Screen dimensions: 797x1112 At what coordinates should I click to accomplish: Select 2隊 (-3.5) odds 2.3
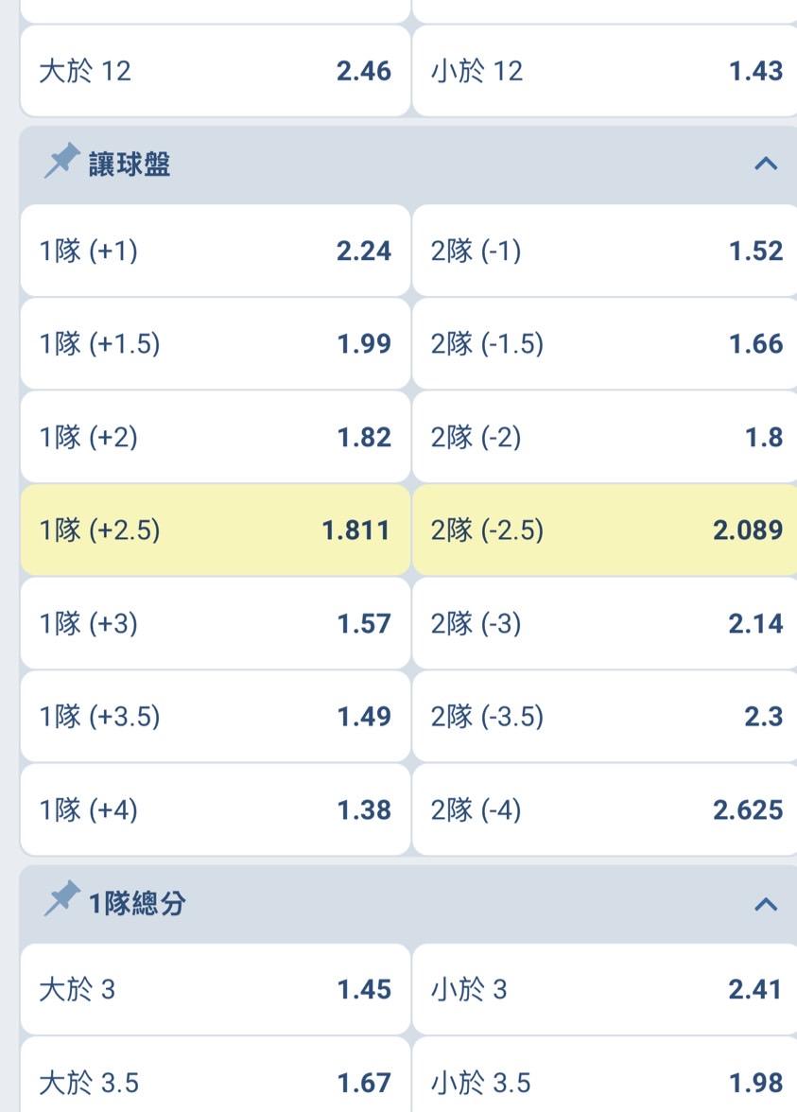tap(605, 716)
